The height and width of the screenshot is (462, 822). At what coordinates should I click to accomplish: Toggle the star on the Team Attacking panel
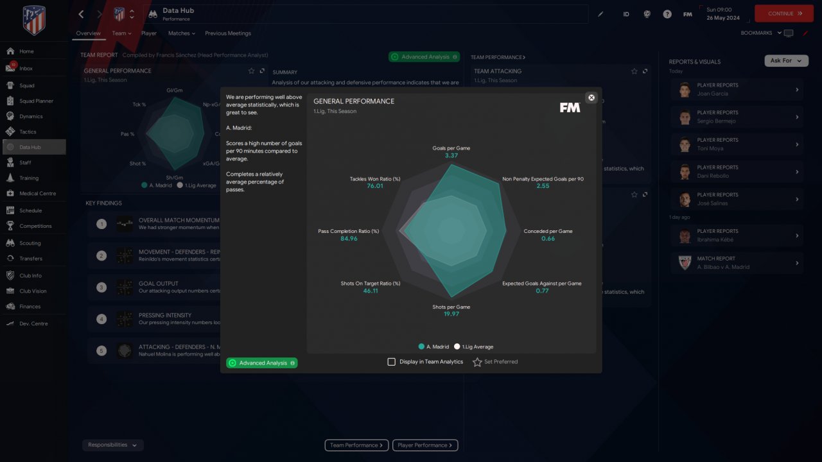(634, 71)
